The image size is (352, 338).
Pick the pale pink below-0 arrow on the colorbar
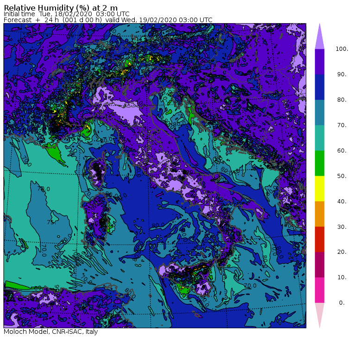pyautogui.click(x=320, y=315)
